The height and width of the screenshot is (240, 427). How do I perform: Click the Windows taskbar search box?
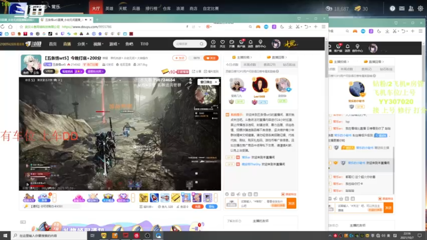coord(50,235)
